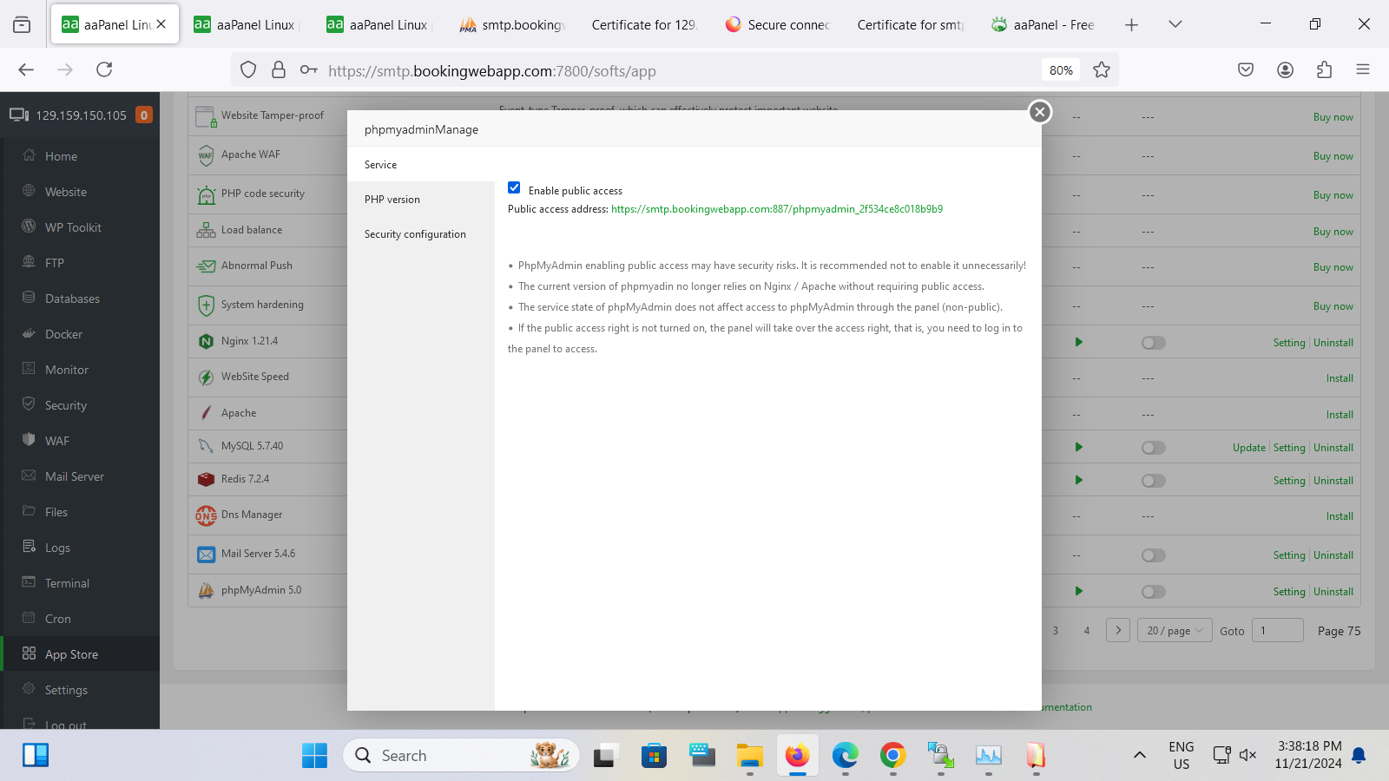
Task: Open the Windows Start menu
Action: click(x=314, y=755)
